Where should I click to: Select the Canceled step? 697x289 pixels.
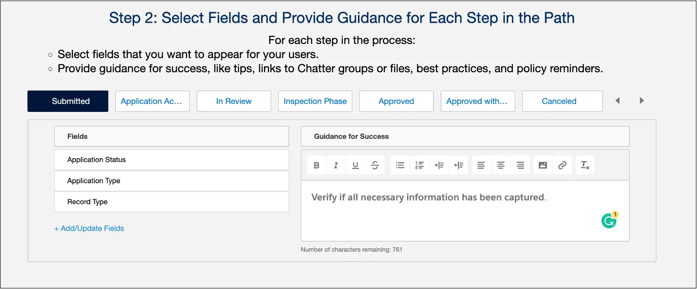coord(562,101)
